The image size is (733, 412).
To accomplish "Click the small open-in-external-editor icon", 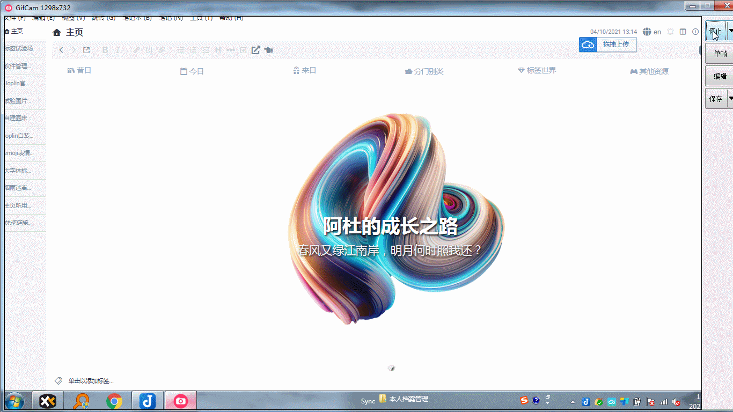I will click(x=86, y=50).
